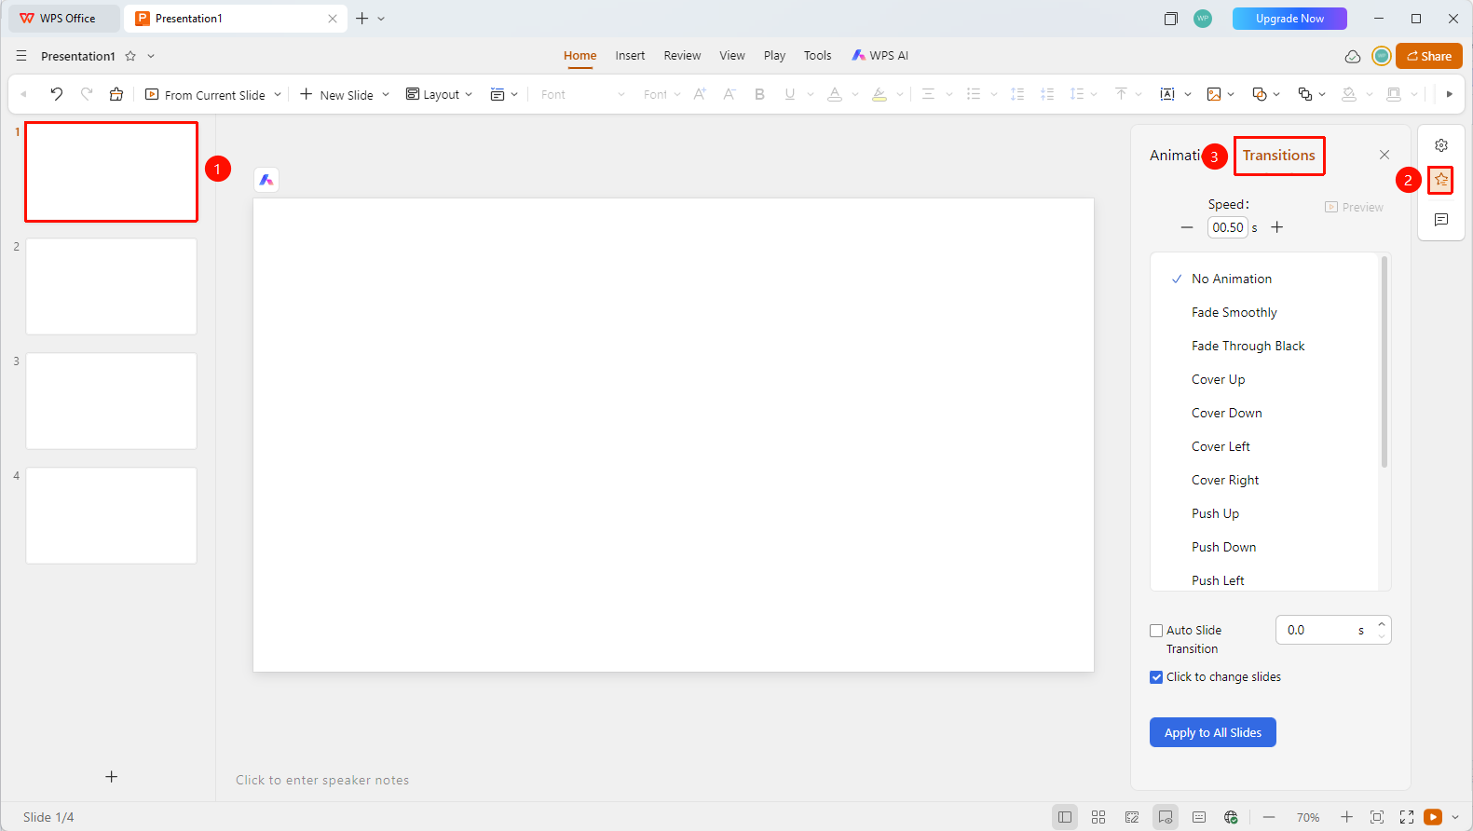Screen dimensions: 1473x831
Task: Click the orange slideshow play button
Action: pos(1433,817)
